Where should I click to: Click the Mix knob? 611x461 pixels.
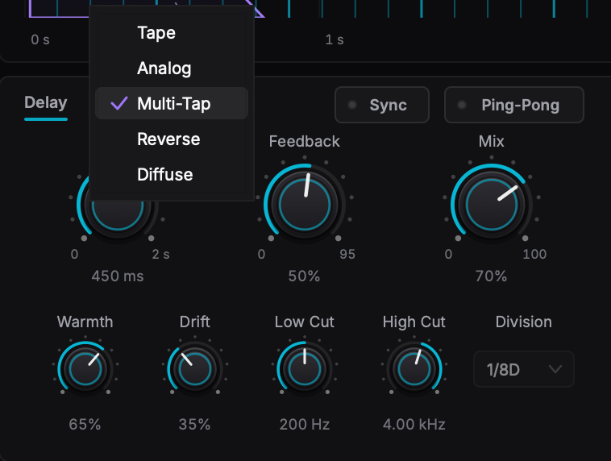click(x=492, y=204)
